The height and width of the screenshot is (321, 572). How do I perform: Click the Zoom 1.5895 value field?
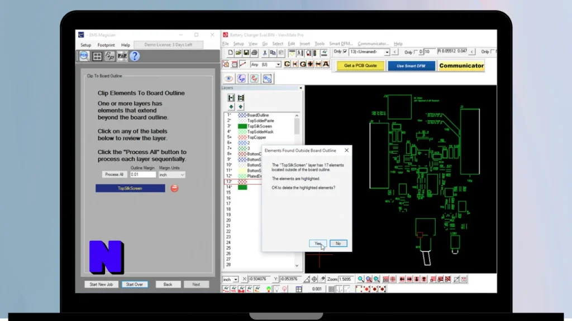pos(346,279)
